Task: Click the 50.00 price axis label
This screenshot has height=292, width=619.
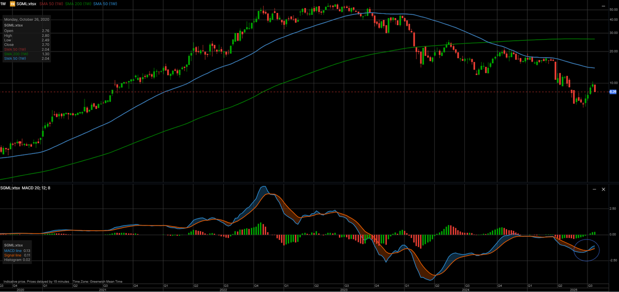Action: click(614, 10)
